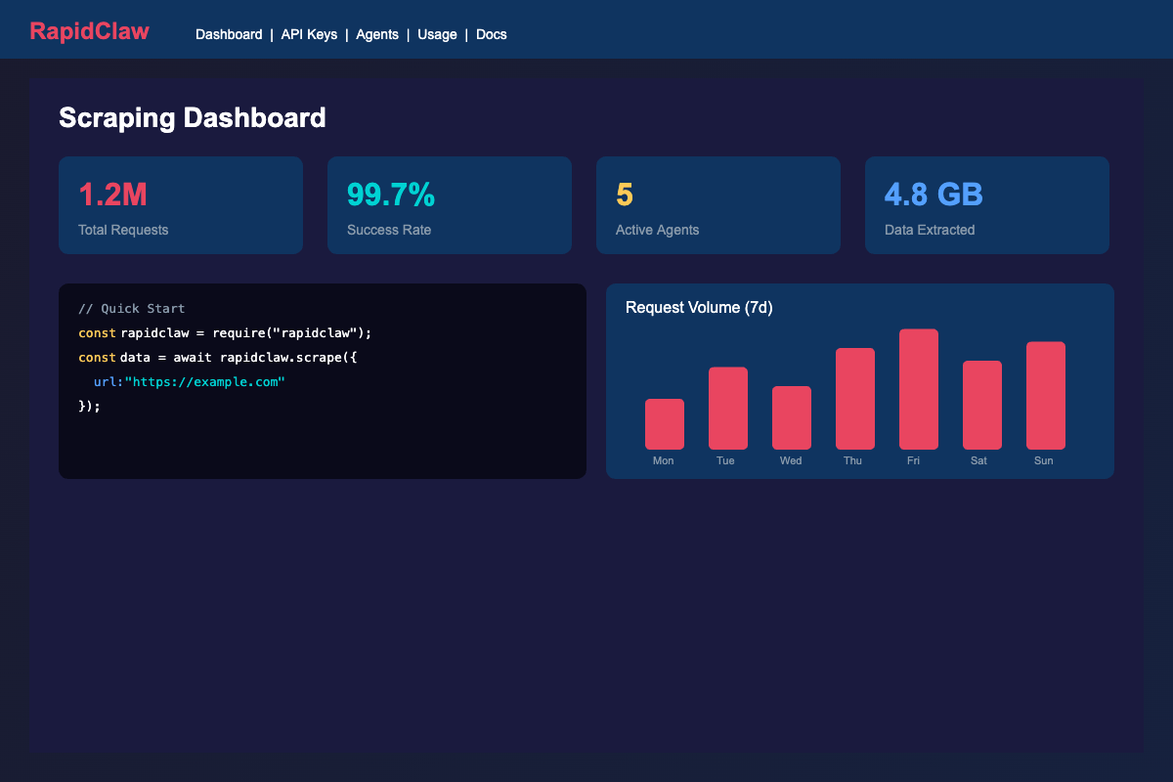Click the Fri axis label
The image size is (1173, 782).
[x=914, y=460]
